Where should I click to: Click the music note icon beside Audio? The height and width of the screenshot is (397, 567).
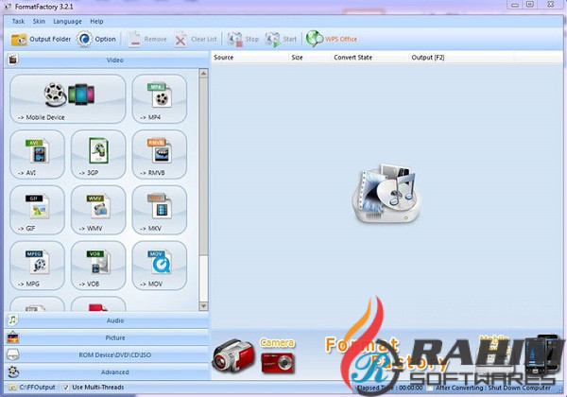pos(12,320)
